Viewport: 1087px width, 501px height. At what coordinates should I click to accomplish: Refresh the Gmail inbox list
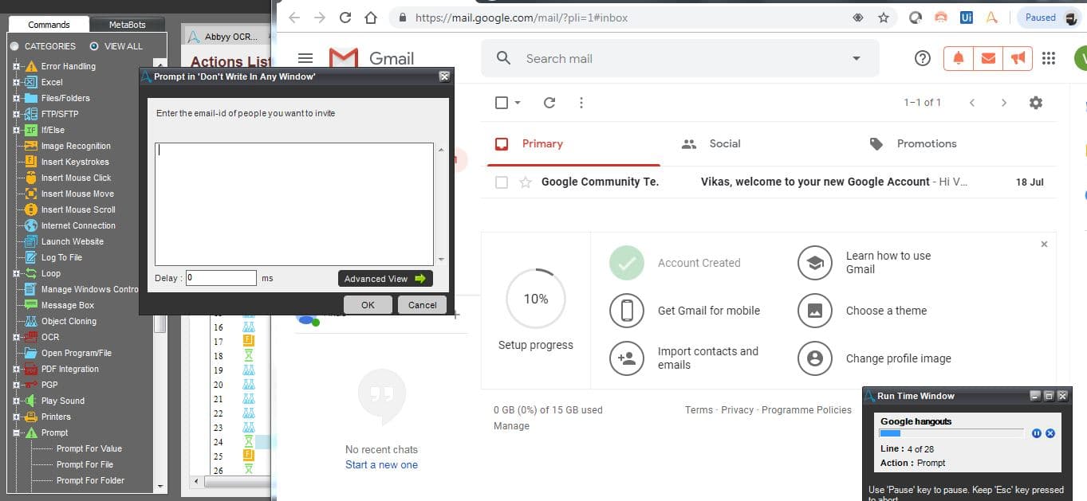tap(549, 103)
